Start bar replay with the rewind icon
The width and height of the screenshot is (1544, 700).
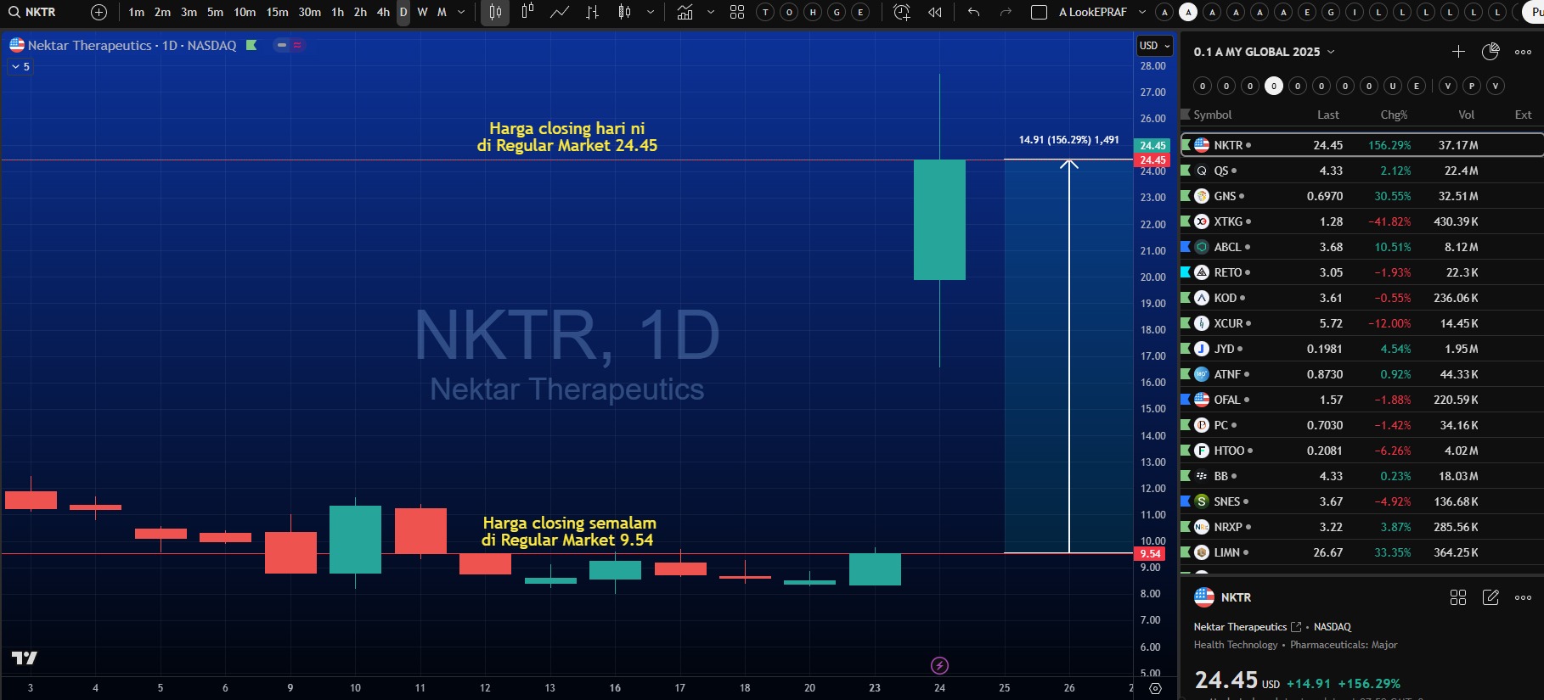[935, 12]
